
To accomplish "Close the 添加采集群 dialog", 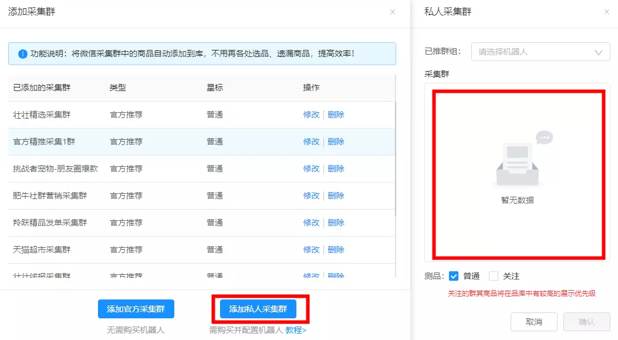I will [x=393, y=12].
